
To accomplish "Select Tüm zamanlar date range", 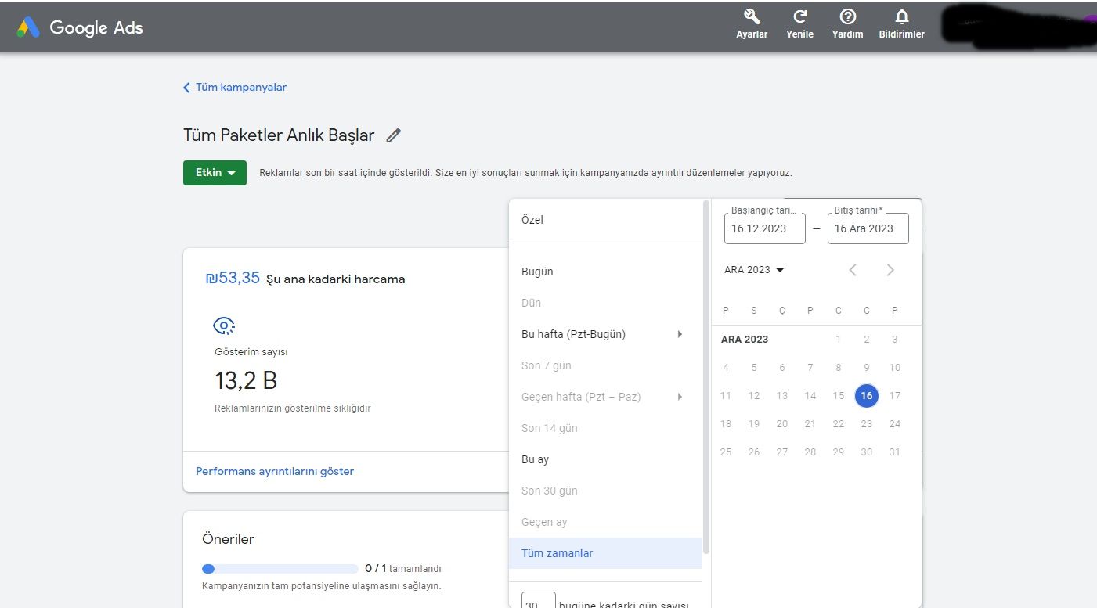I will click(x=605, y=553).
